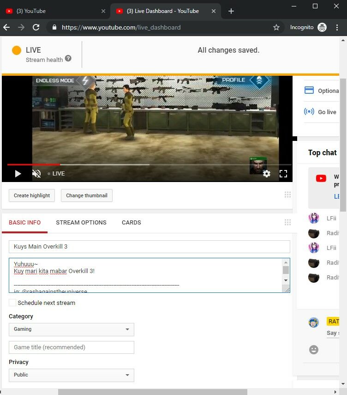The image size is (347, 395).
Task: Click Change thumbnail button
Action: [87, 195]
